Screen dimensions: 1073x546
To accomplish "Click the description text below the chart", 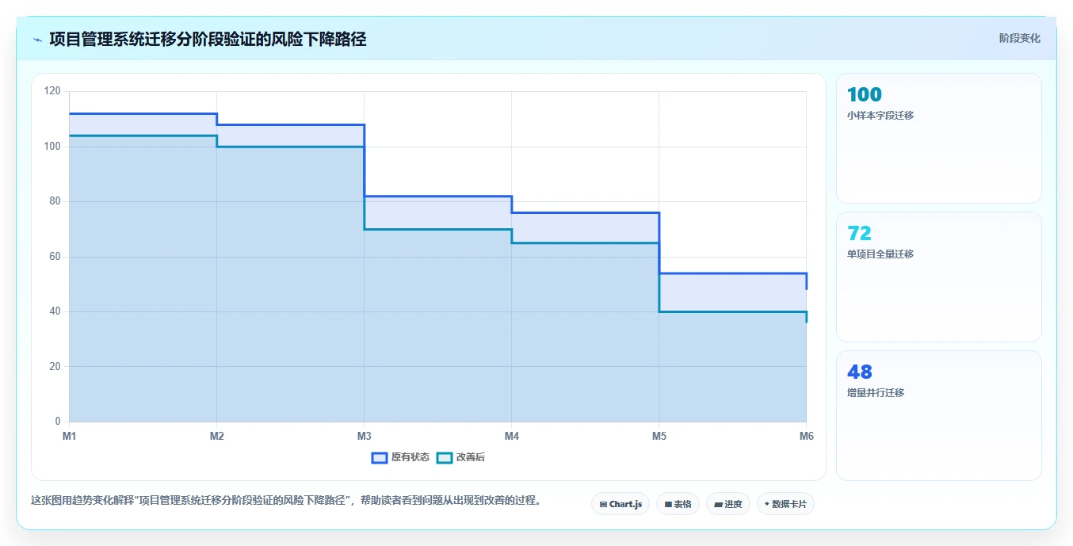I will (285, 501).
